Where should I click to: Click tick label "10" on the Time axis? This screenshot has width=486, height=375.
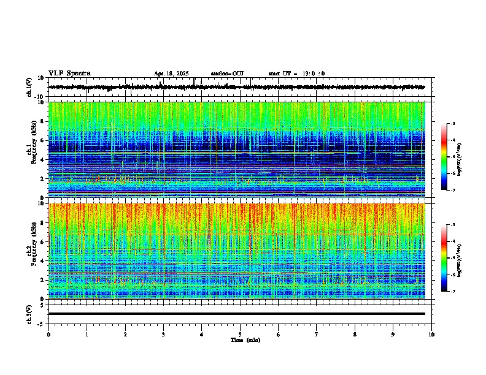click(x=431, y=335)
